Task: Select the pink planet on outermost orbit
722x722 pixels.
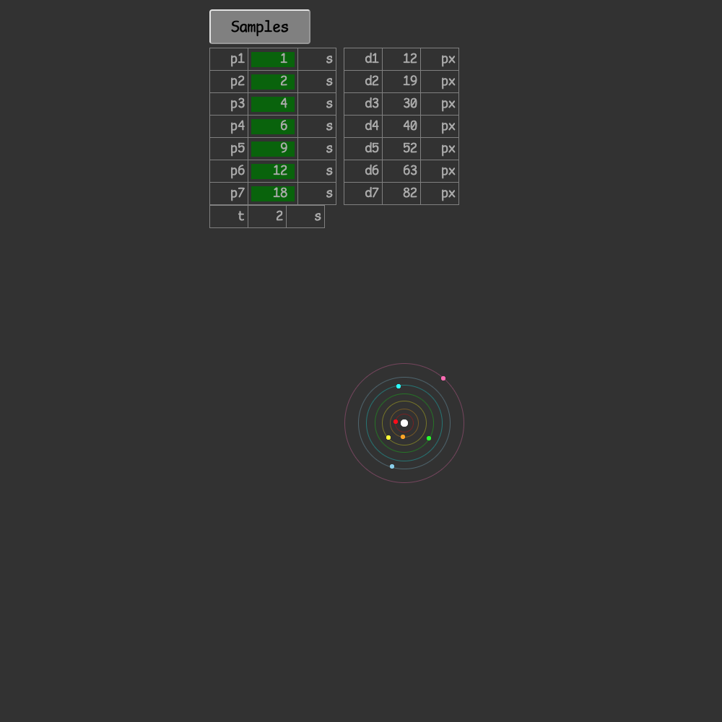Action: pos(443,378)
